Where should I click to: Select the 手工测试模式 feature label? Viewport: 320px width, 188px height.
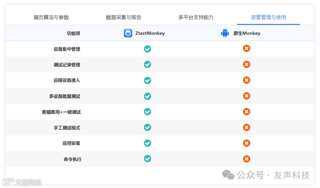67,128
